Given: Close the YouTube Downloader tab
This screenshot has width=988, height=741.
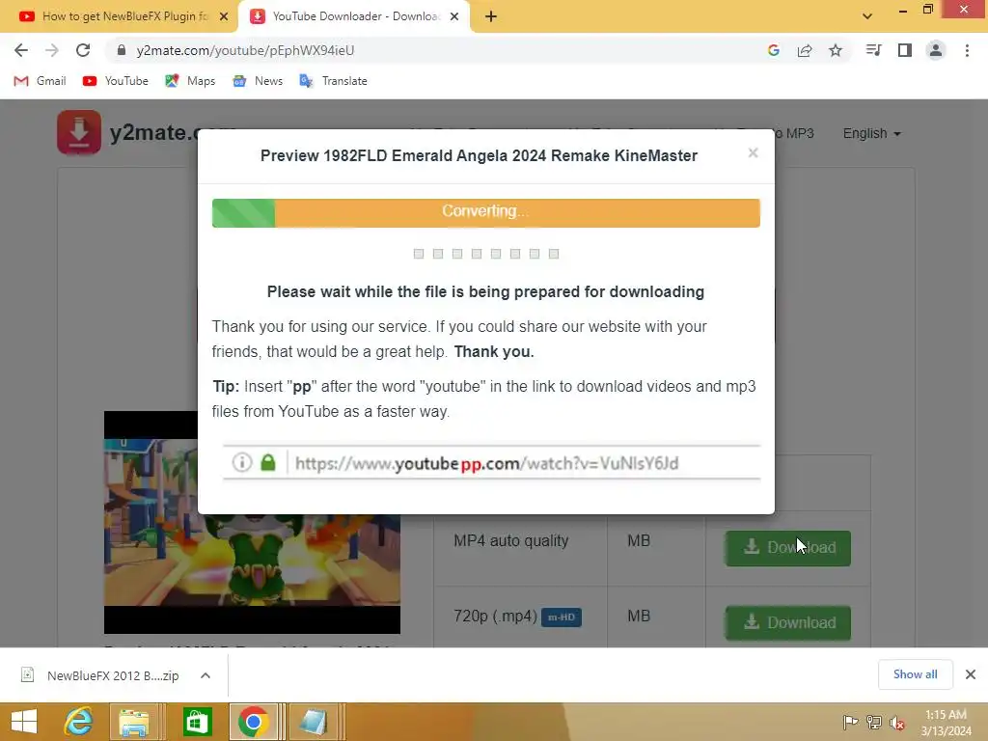Looking at the screenshot, I should point(454,16).
